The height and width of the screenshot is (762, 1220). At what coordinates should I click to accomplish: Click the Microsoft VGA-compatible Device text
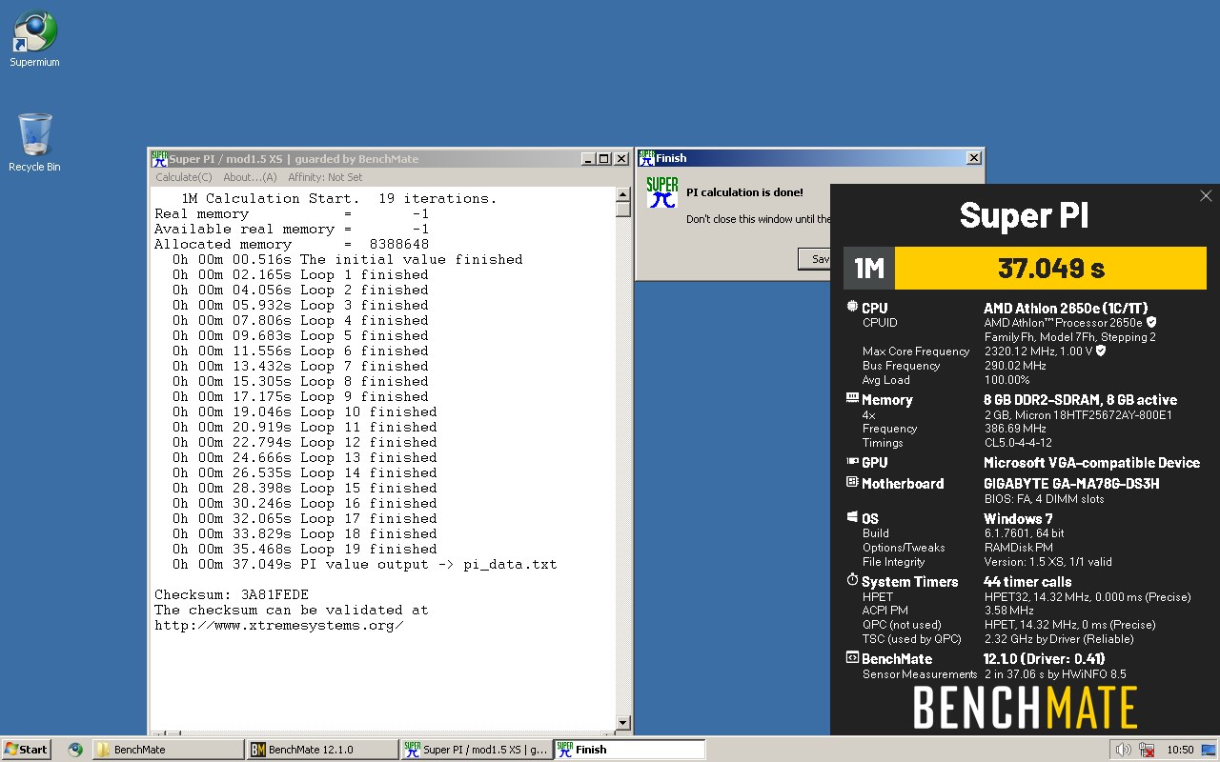coord(1091,462)
